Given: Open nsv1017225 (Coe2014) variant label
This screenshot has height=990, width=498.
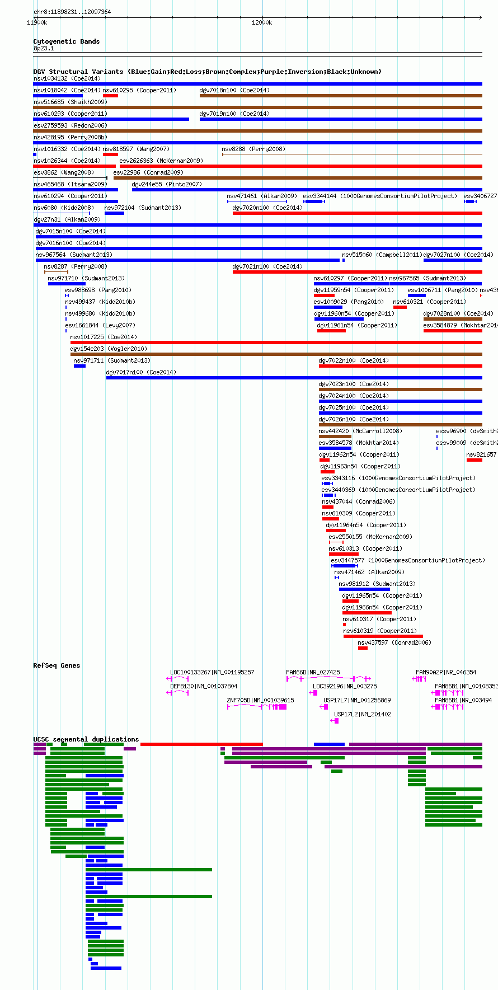Looking at the screenshot, I should pos(104,337).
